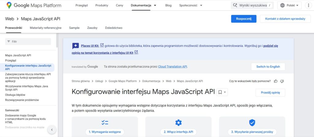Open Obsługa błędów sidebar item

[x=15, y=95]
